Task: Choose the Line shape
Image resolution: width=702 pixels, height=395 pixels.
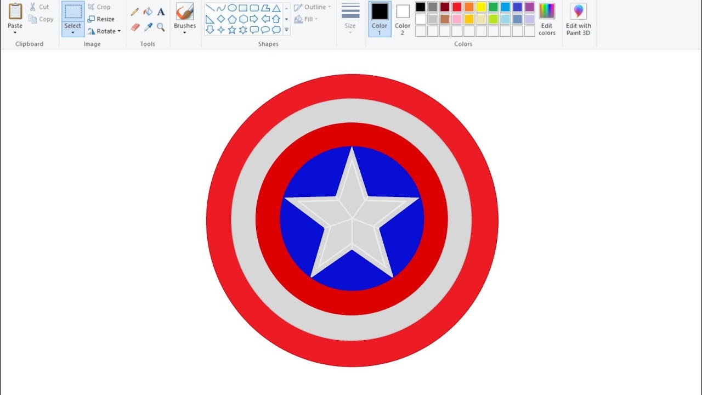Action: point(210,8)
